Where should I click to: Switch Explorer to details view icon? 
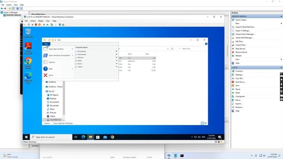[203, 123]
